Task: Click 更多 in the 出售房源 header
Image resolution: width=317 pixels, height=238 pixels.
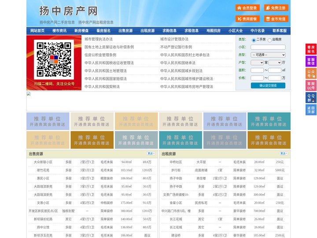Action: tap(151, 154)
